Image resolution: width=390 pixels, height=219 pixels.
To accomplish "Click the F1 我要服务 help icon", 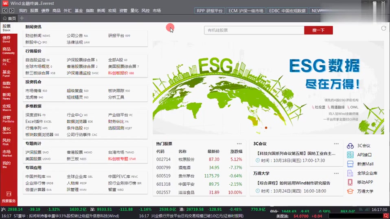I will coord(9,197).
